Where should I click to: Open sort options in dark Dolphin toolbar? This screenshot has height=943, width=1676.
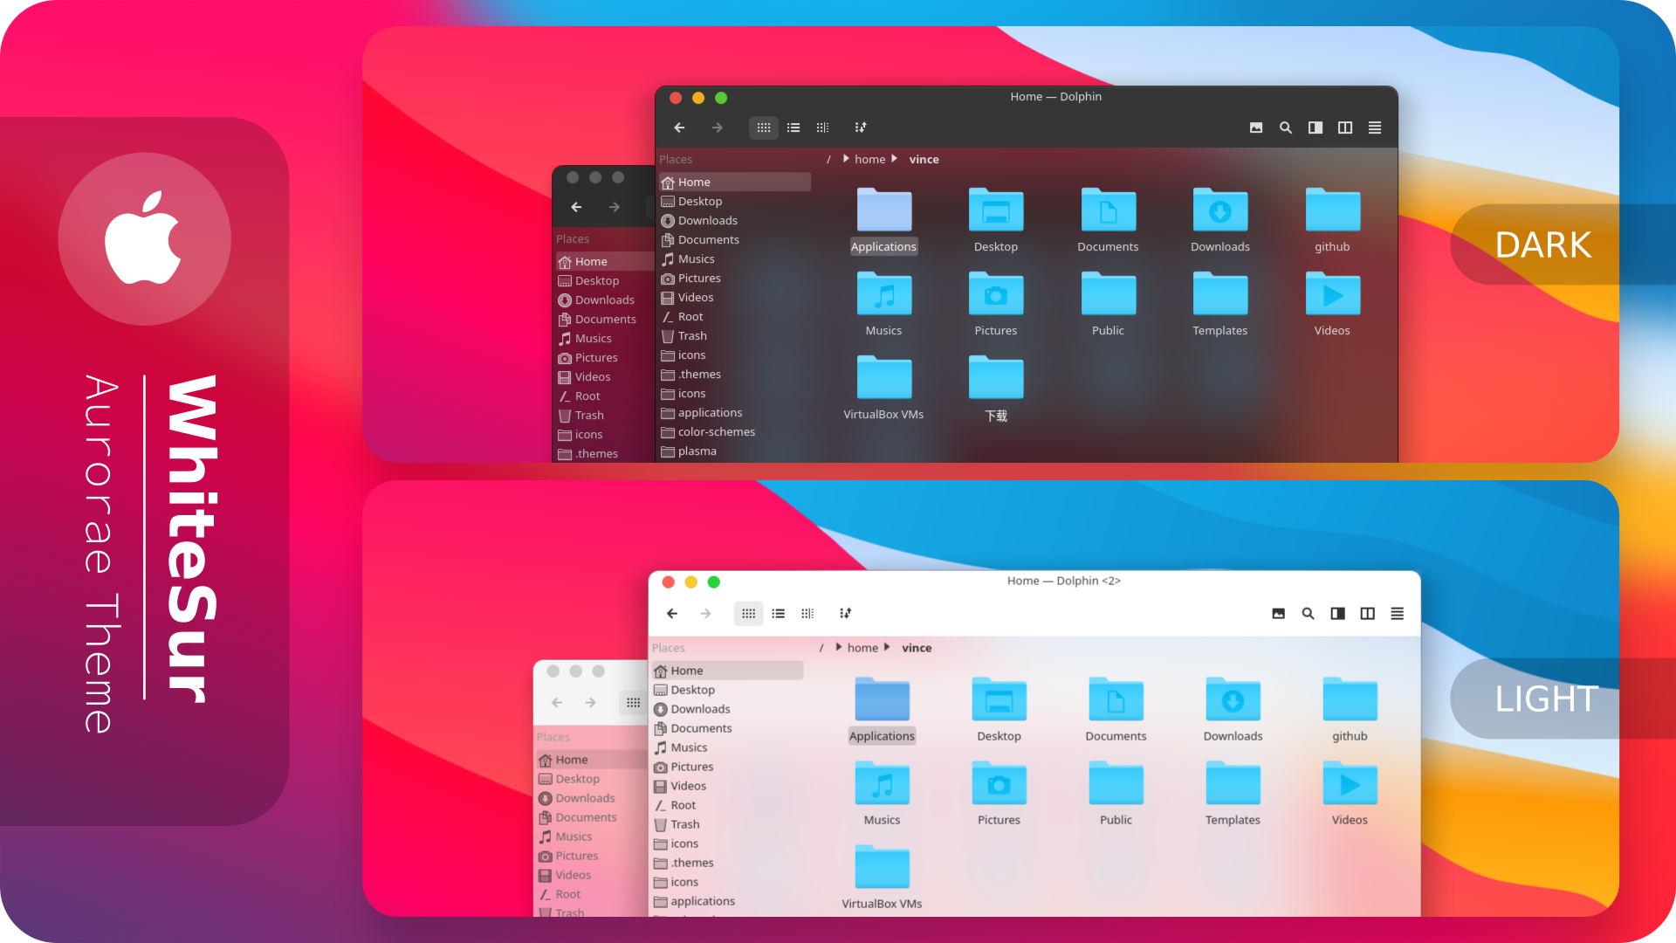coord(861,127)
